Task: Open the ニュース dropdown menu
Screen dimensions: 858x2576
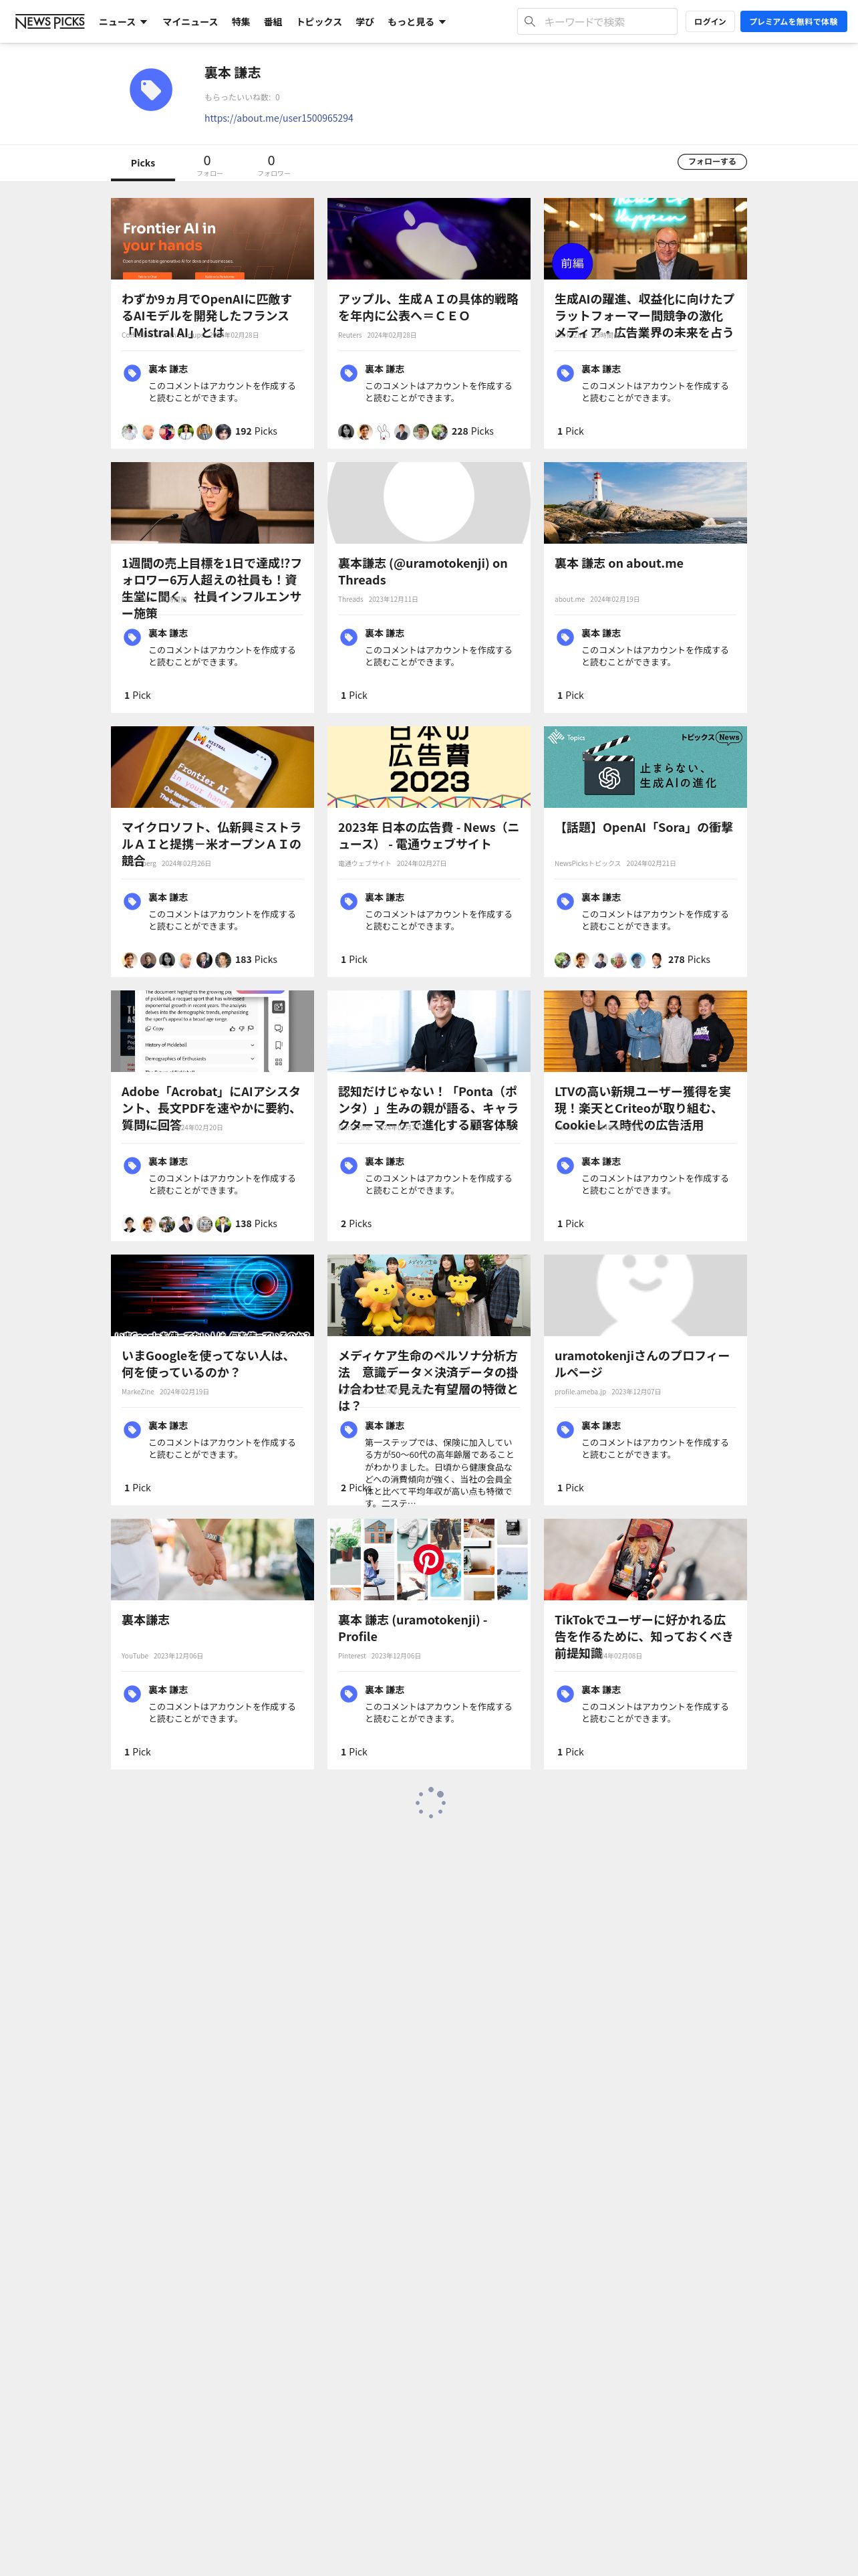Action: click(123, 22)
